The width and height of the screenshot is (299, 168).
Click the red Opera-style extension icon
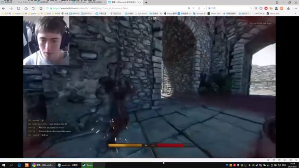coord(266,8)
